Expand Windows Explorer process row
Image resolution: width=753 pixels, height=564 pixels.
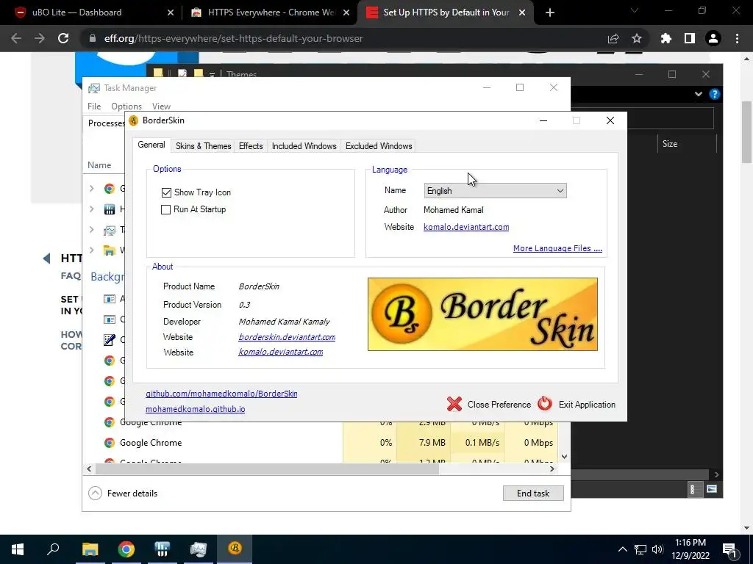[x=92, y=250]
